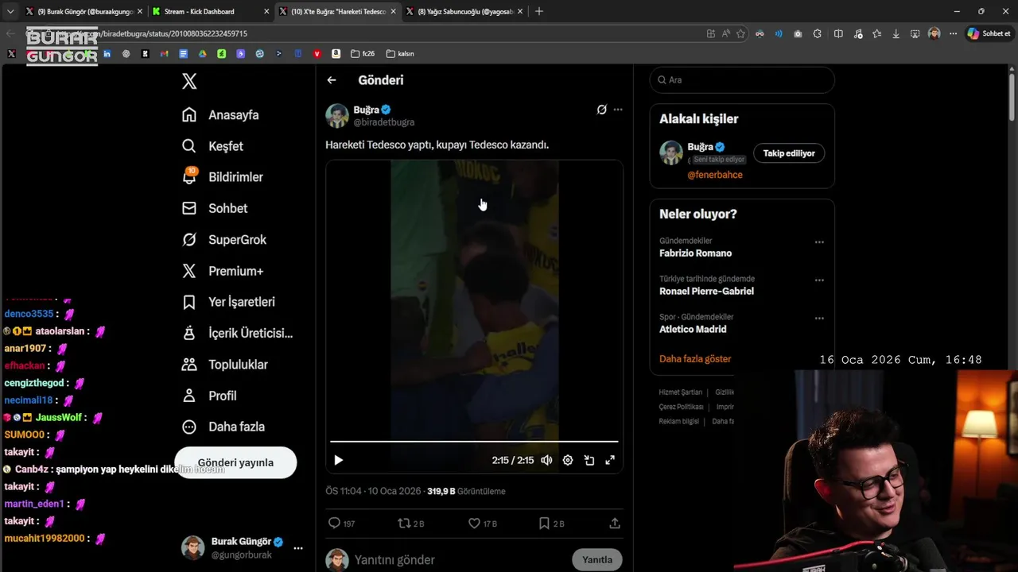Open split screen icon
The width and height of the screenshot is (1018, 572).
pyautogui.click(x=838, y=33)
